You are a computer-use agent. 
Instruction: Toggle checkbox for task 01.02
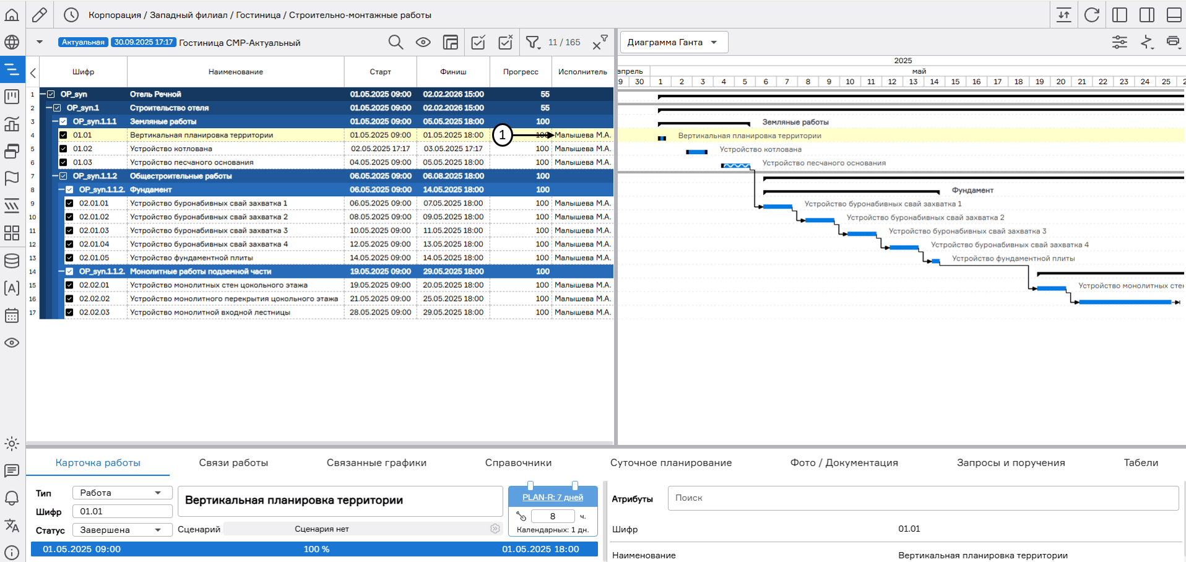63,149
